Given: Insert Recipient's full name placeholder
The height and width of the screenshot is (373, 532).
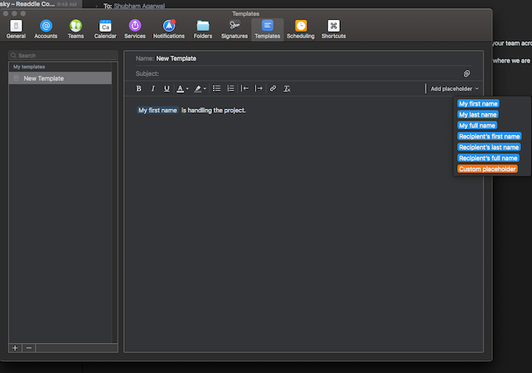Looking at the screenshot, I should (x=488, y=158).
